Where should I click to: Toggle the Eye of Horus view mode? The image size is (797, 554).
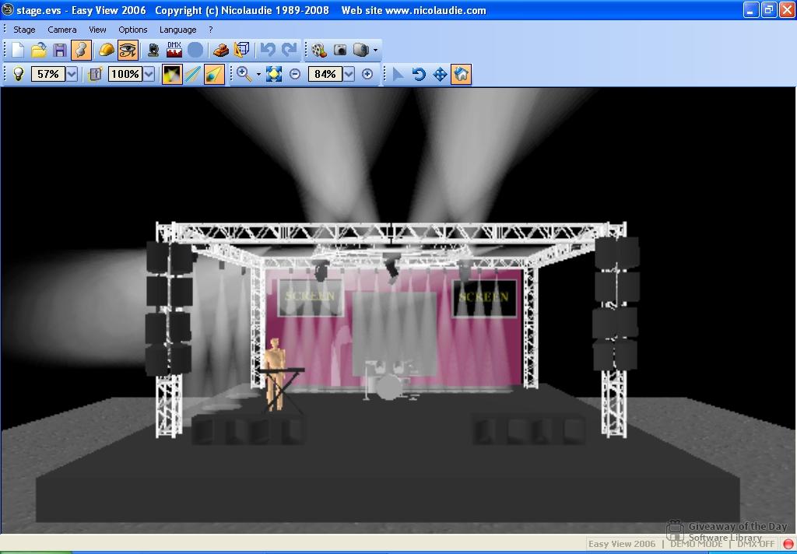(128, 50)
